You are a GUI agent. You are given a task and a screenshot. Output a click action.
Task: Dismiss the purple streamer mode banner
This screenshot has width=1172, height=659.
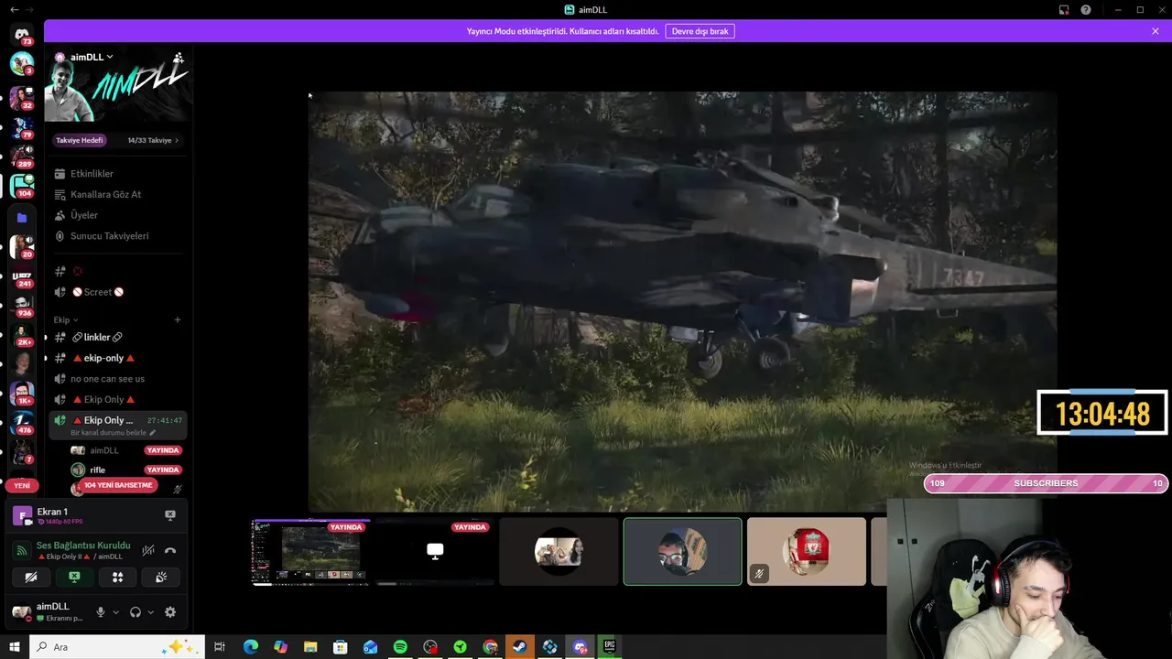coord(1156,31)
